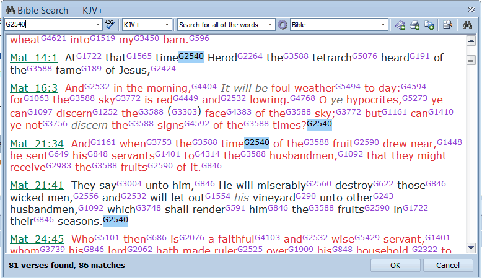Click the search preview page icon
The width and height of the screenshot is (482, 278).
coord(447,25)
